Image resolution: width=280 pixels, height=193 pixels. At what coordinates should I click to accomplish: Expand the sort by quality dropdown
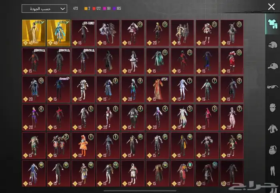coord(44,8)
